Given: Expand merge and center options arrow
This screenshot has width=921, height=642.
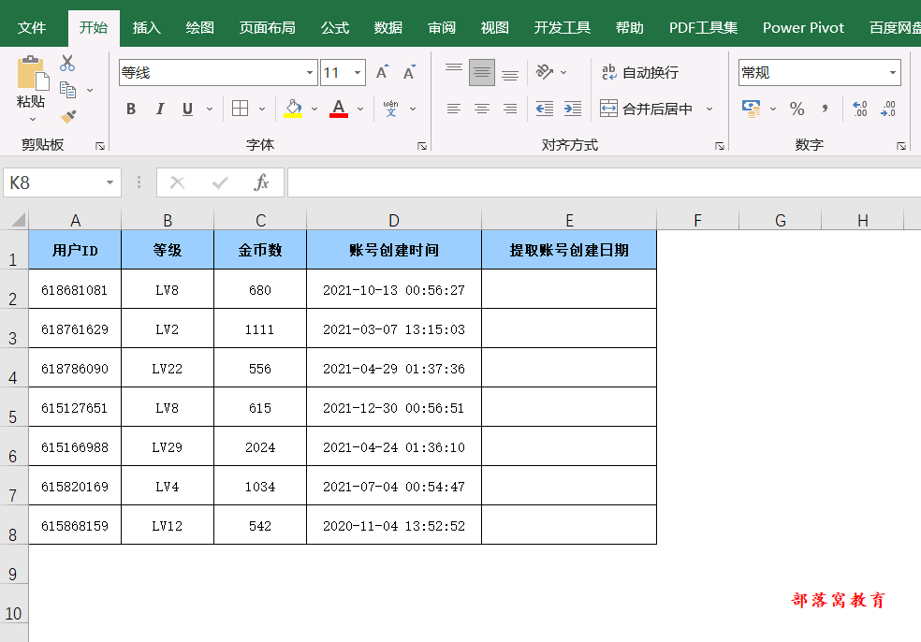Looking at the screenshot, I should click(709, 109).
